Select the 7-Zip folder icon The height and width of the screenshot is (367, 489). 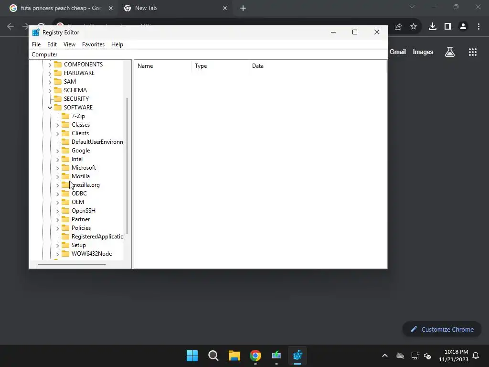tap(65, 116)
